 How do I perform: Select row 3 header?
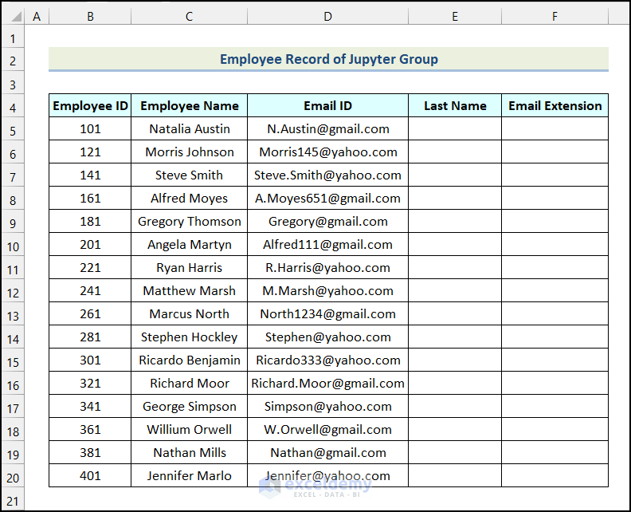13,85
